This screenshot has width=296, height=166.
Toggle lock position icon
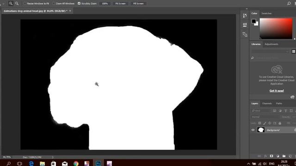pos(270,123)
